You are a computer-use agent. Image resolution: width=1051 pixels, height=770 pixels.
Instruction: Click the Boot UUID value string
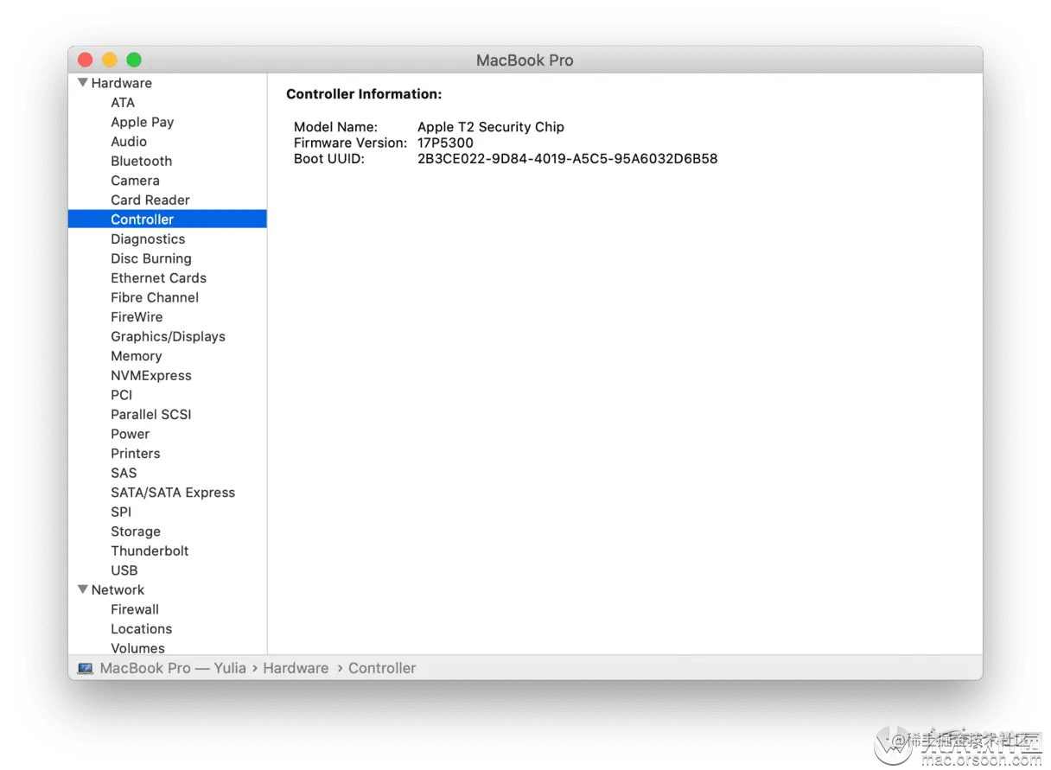[567, 159]
